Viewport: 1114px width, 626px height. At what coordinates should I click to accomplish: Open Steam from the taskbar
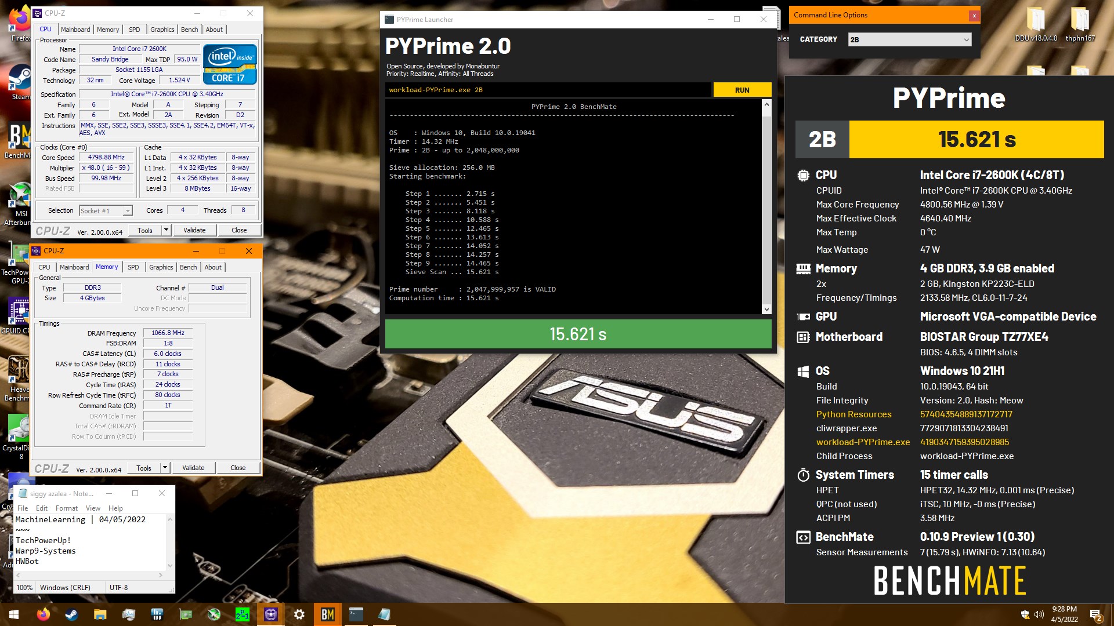pyautogui.click(x=71, y=614)
